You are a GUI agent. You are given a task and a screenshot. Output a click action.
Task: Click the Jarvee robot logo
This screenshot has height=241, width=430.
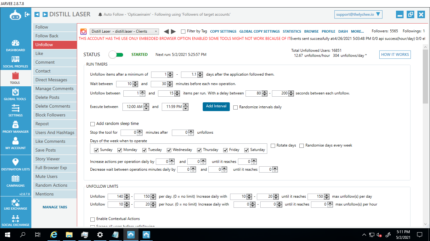pos(15,15)
